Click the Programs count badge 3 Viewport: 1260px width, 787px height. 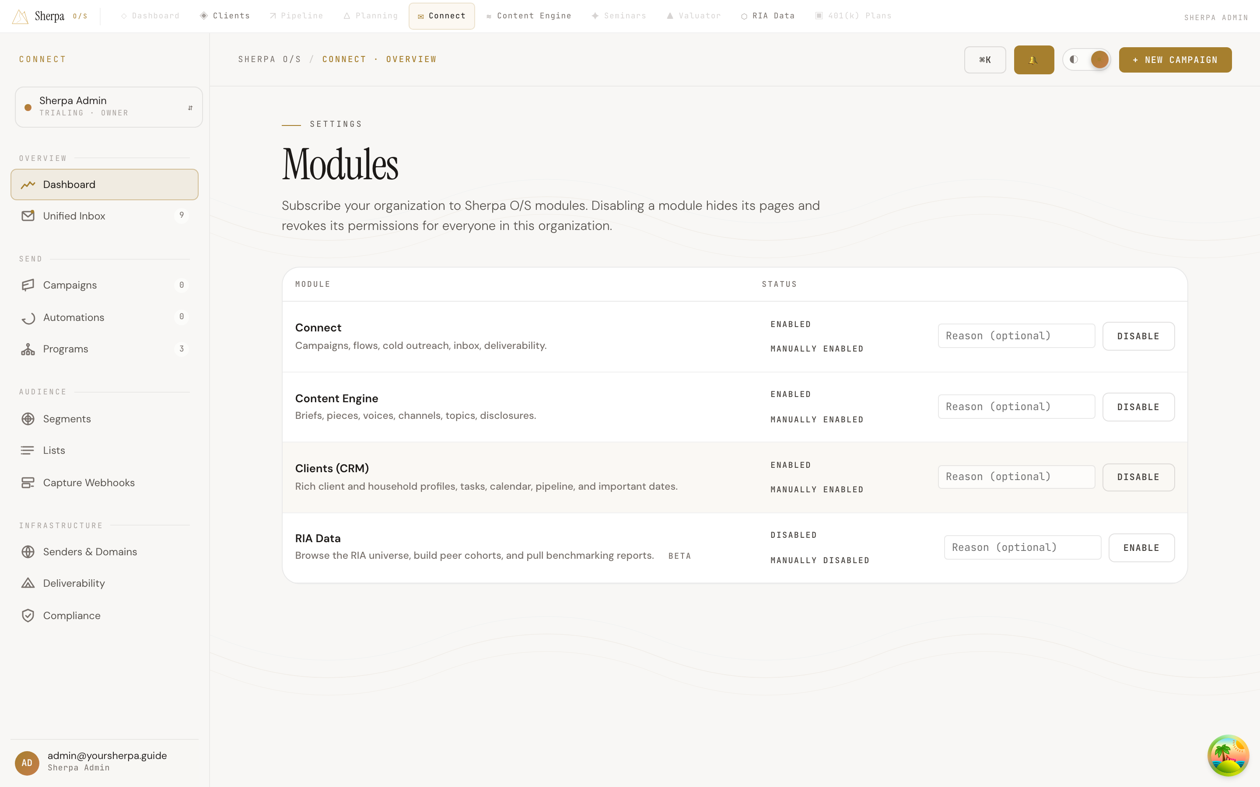coord(181,349)
